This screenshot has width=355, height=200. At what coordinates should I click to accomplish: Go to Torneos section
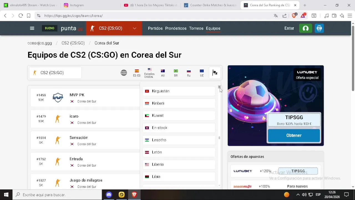pyautogui.click(x=196, y=28)
